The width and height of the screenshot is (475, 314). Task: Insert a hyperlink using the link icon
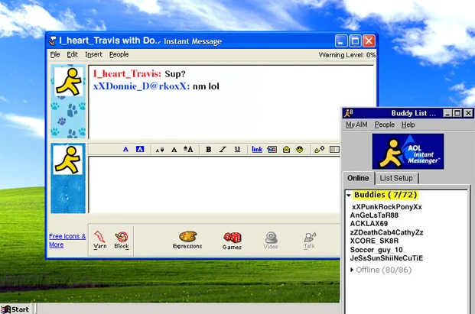(257, 150)
